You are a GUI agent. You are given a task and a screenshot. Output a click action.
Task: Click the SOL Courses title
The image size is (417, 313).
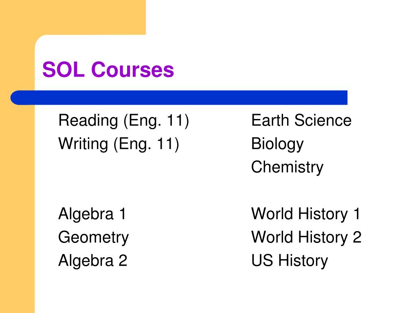(x=108, y=70)
